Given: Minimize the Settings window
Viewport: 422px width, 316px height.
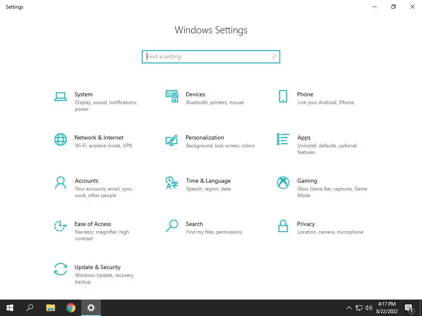Looking at the screenshot, I should point(374,7).
